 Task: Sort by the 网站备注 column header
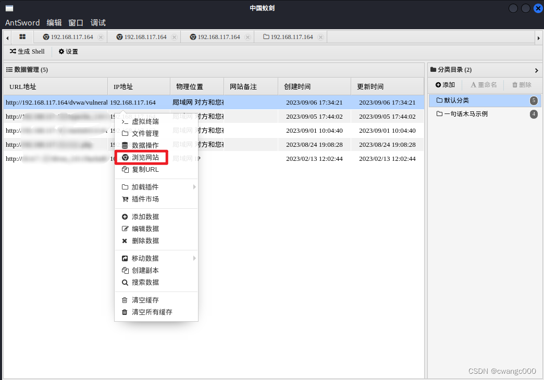pos(251,87)
